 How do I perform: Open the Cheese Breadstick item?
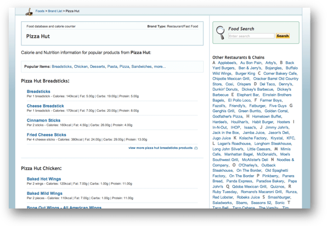tap(45, 106)
